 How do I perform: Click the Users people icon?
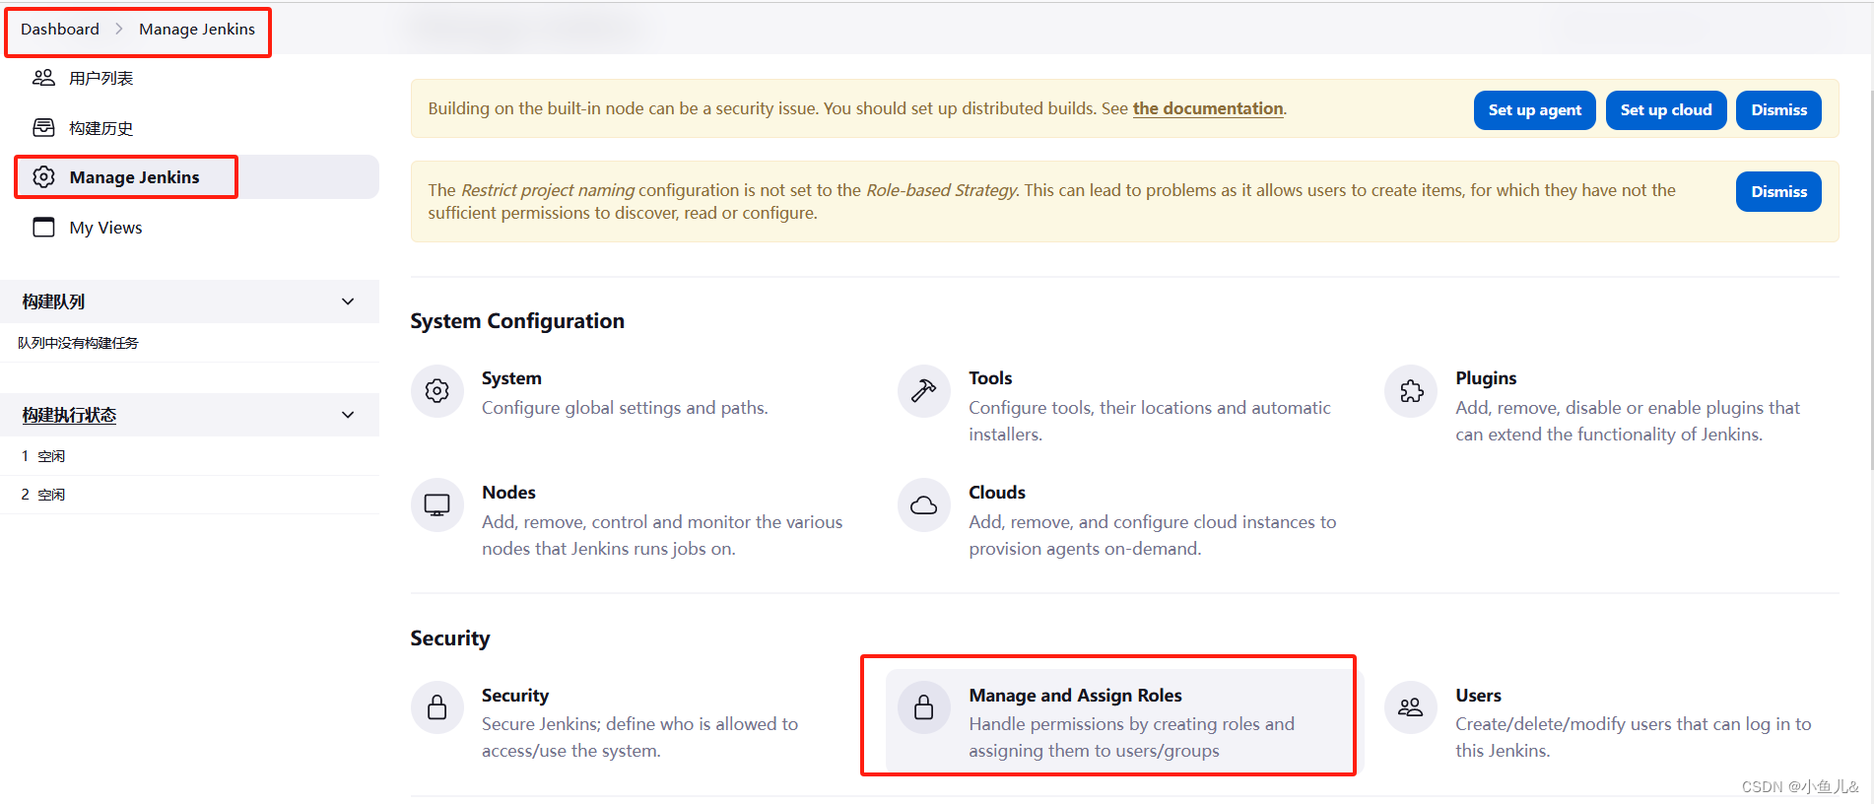[x=1410, y=707]
